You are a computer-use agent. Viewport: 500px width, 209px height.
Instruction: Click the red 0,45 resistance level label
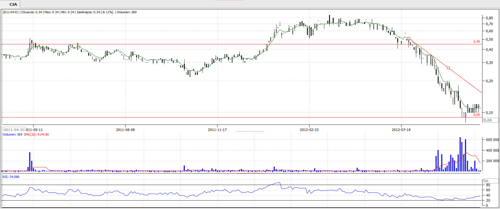477,42
